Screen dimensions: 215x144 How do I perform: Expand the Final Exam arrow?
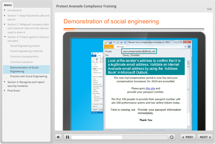tap(5, 90)
